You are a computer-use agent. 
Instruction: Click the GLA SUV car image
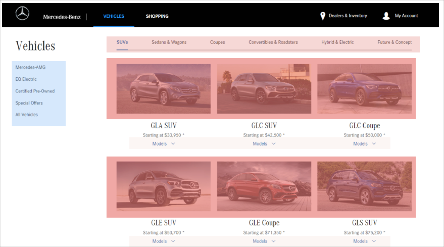(x=164, y=89)
